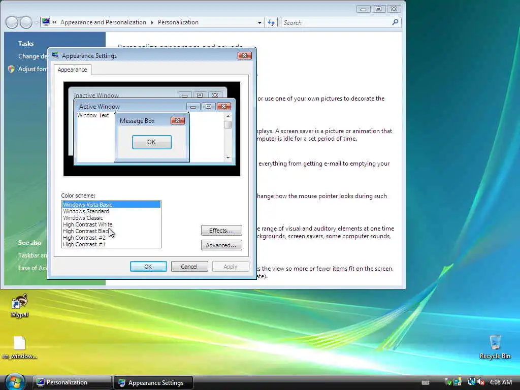Select the Mypal desktop shortcut
The image size is (520, 390).
20,306
